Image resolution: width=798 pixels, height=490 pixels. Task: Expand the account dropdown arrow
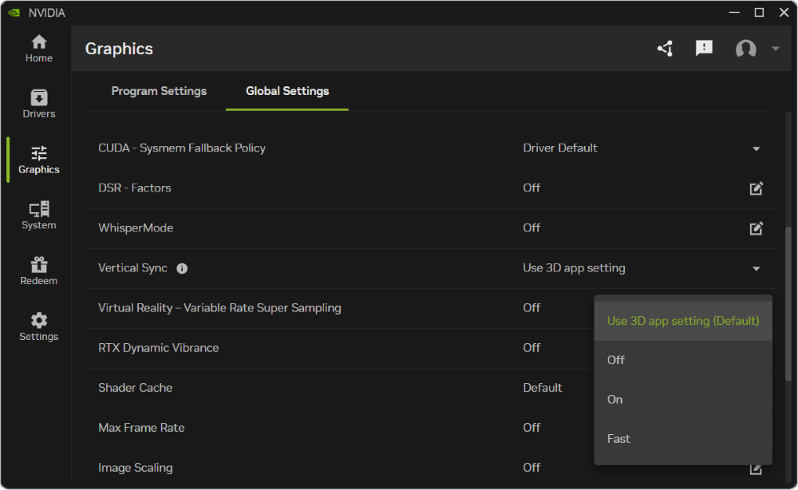(x=776, y=49)
